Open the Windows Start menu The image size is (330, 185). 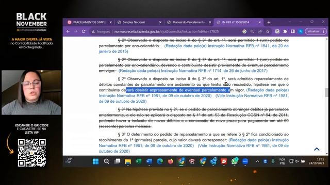(95, 161)
